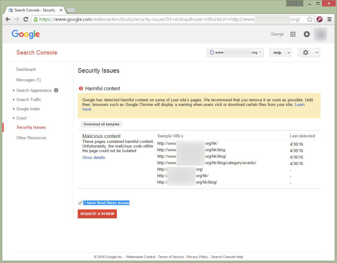Click the Security Issues page heading
Image resolution: width=337 pixels, height=263 pixels.
click(x=98, y=71)
